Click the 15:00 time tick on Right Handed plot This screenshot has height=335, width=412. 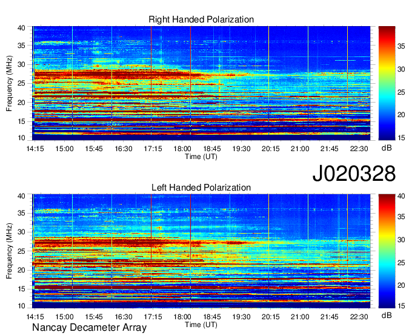(64, 149)
